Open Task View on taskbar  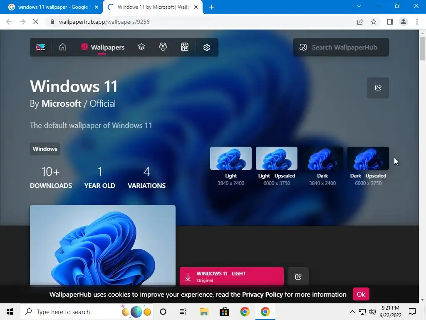click(183, 312)
